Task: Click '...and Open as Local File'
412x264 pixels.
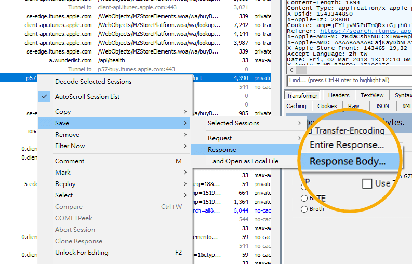Action: click(x=243, y=161)
